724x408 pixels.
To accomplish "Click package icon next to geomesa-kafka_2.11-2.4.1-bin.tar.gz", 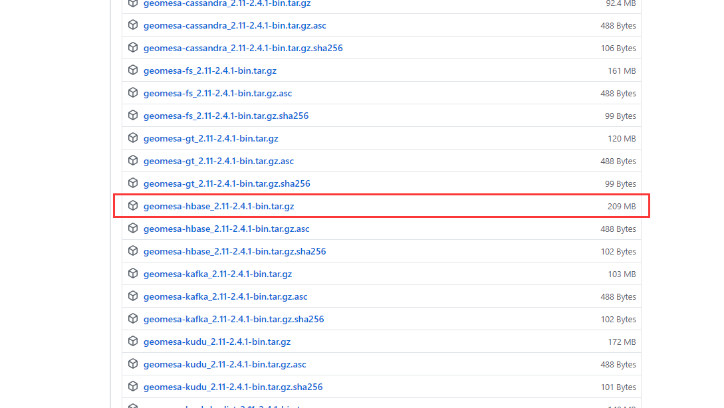I will 133,274.
